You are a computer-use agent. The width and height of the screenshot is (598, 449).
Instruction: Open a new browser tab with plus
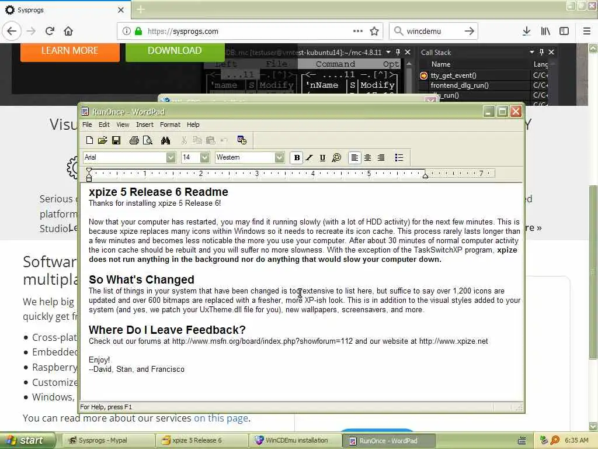tap(141, 9)
